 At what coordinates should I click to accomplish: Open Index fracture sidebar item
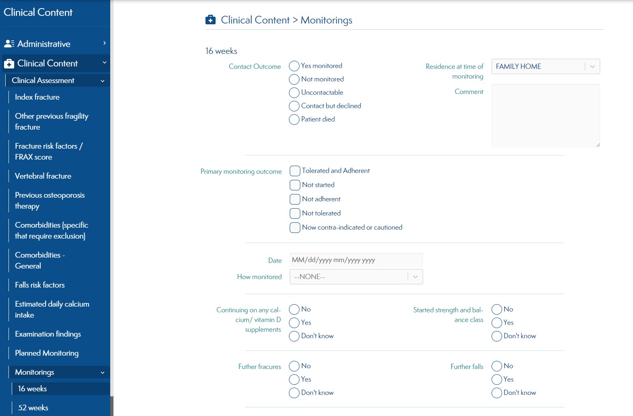click(59, 97)
